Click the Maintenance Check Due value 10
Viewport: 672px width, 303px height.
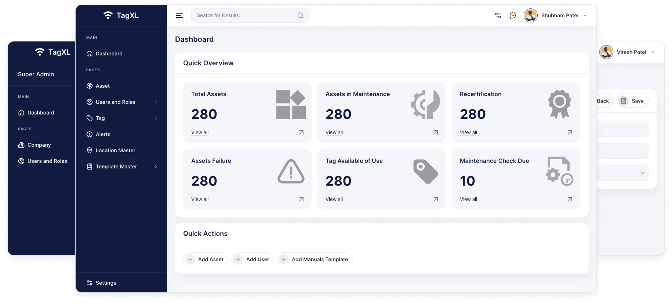click(x=468, y=181)
